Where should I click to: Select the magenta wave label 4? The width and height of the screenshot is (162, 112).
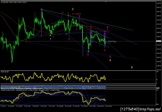107,27
